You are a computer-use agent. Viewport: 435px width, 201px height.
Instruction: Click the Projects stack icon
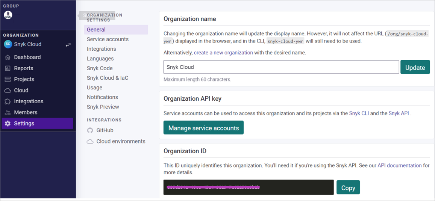8,79
